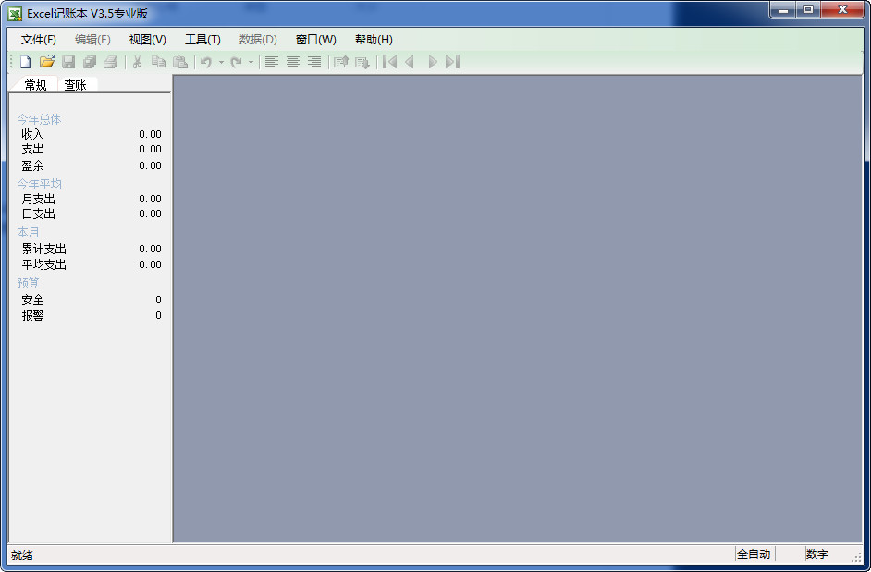This screenshot has width=871, height=572.
Task: Jump to first record with the navigation icon
Action: pyautogui.click(x=389, y=62)
